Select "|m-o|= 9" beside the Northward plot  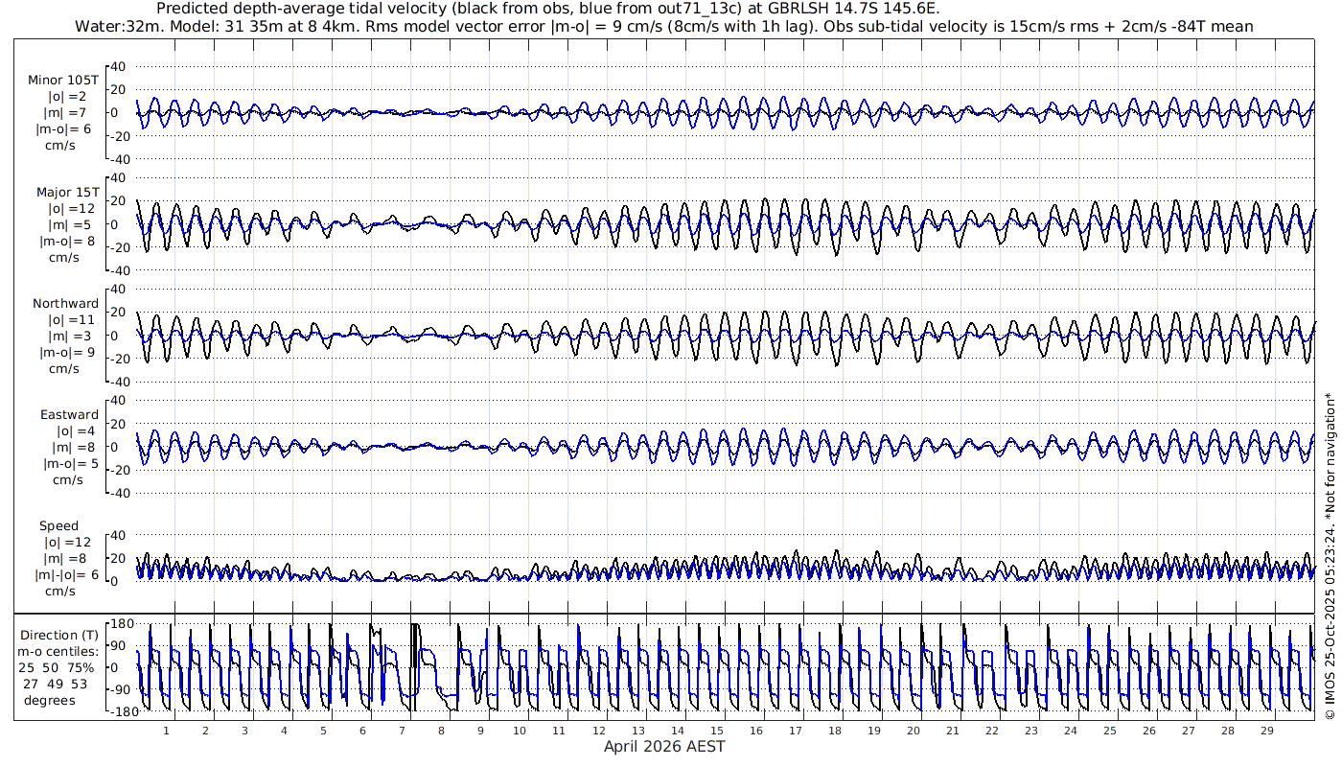coord(67,353)
